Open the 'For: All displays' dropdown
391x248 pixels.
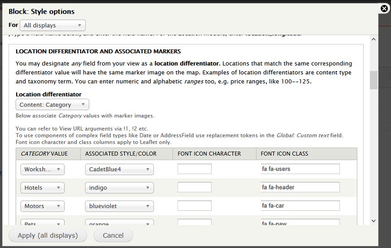(x=53, y=25)
